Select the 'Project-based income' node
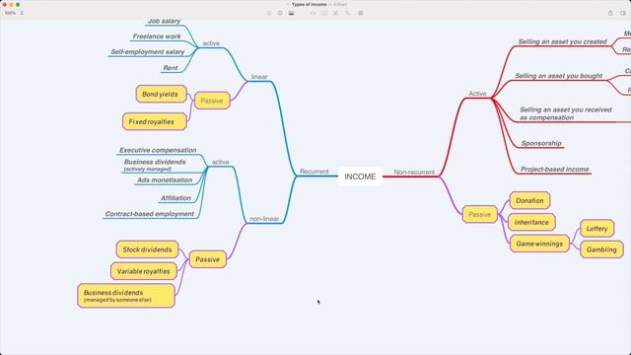The width and height of the screenshot is (631, 355). [554, 170]
